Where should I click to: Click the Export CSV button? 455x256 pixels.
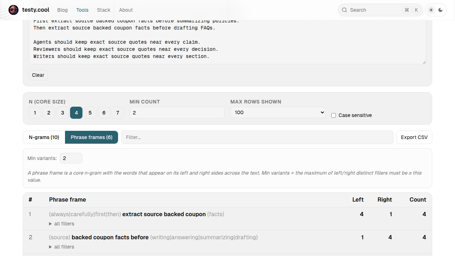414,137
